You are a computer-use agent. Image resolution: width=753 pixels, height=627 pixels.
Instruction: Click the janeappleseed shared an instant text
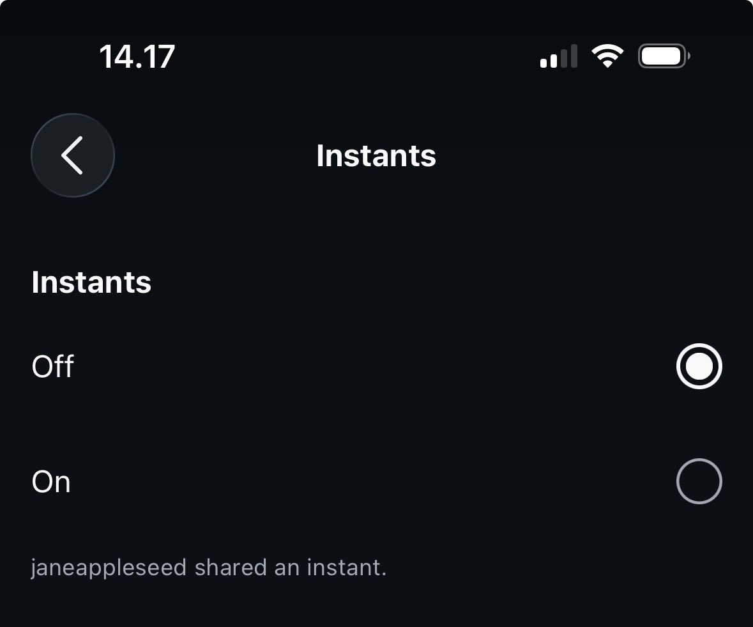tap(209, 568)
